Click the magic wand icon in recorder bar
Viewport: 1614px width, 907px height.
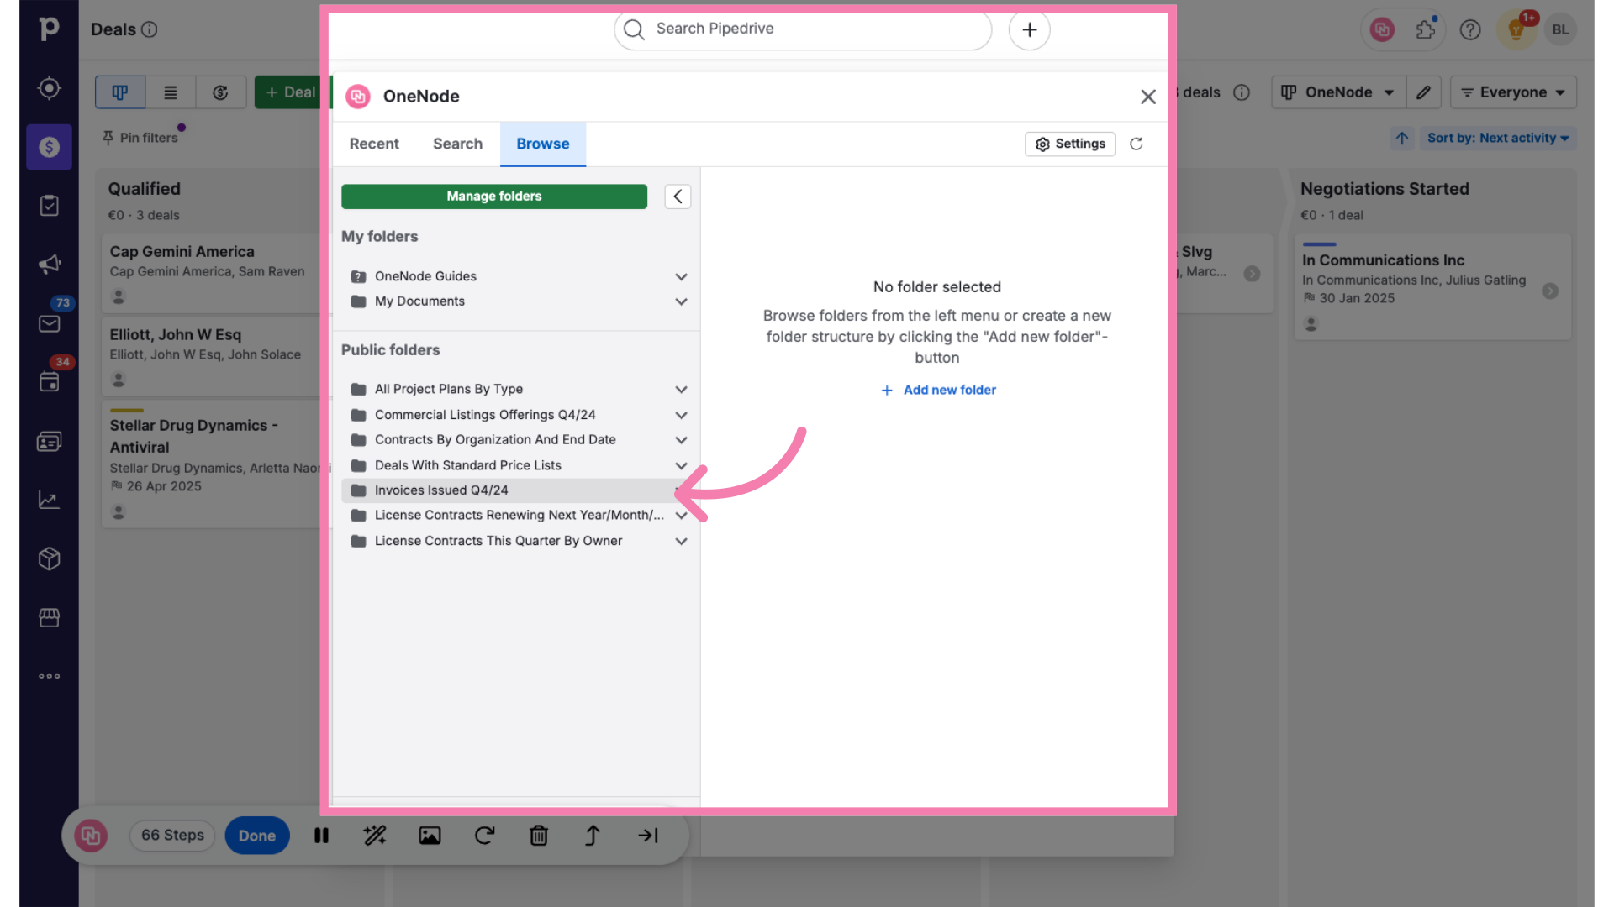[375, 836]
